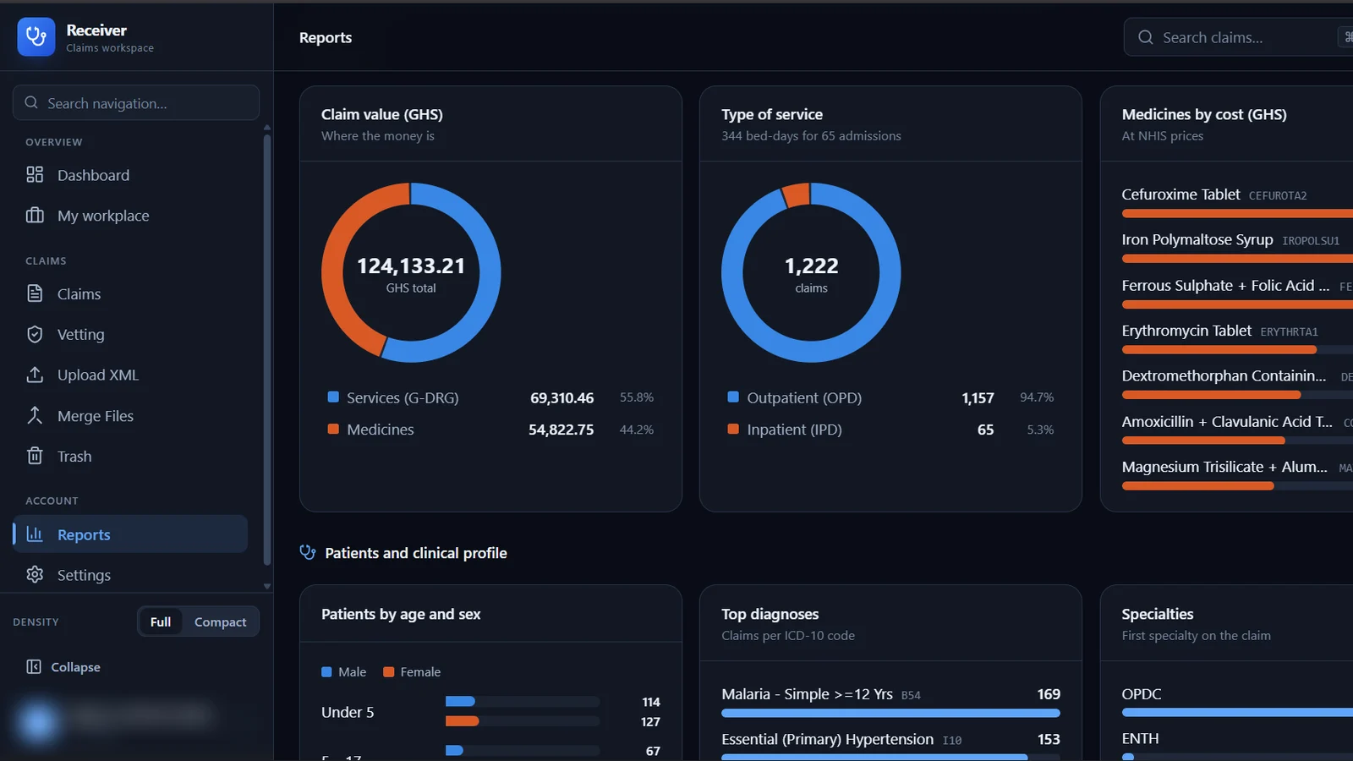Click the 124,133.21 GHS total value
This screenshot has height=761, width=1353.
pyautogui.click(x=411, y=266)
